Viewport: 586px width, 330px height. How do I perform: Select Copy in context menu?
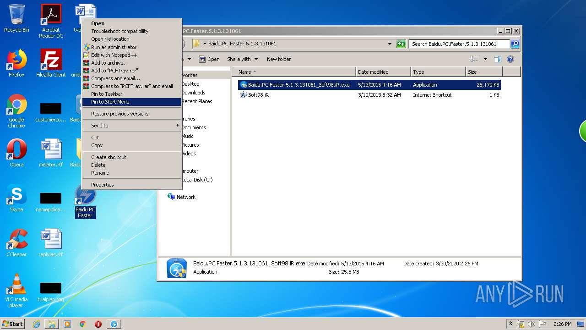[x=132, y=145]
